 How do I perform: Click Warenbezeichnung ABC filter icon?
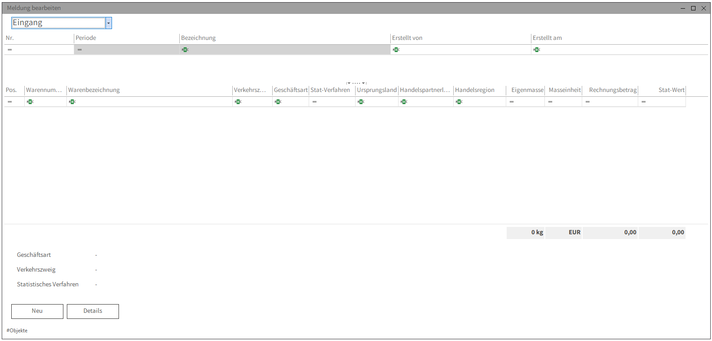coord(72,102)
